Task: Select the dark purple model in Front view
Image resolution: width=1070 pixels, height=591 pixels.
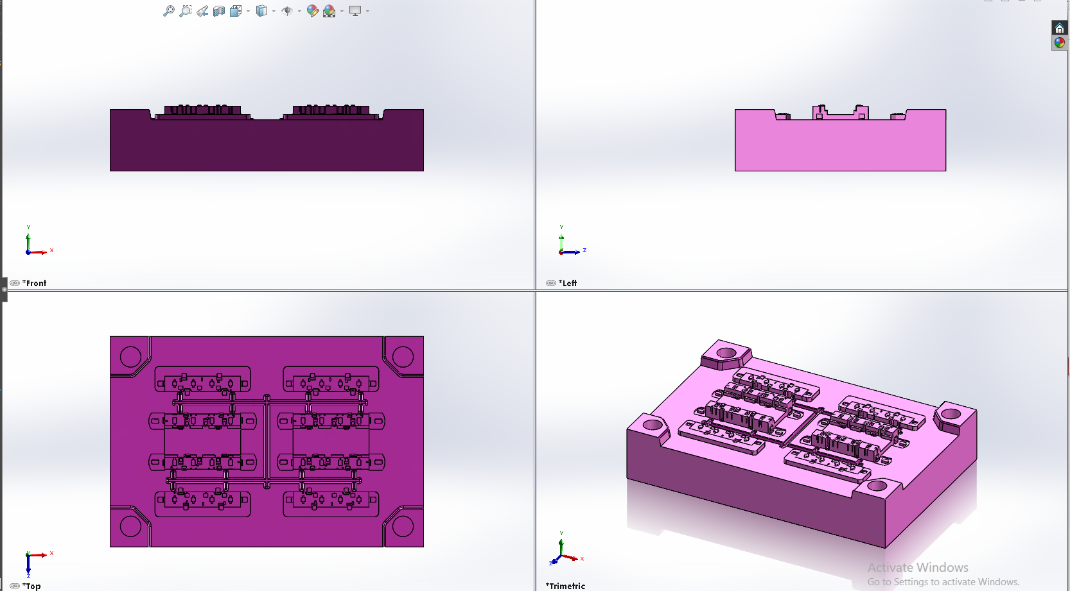Action: pyautogui.click(x=267, y=144)
